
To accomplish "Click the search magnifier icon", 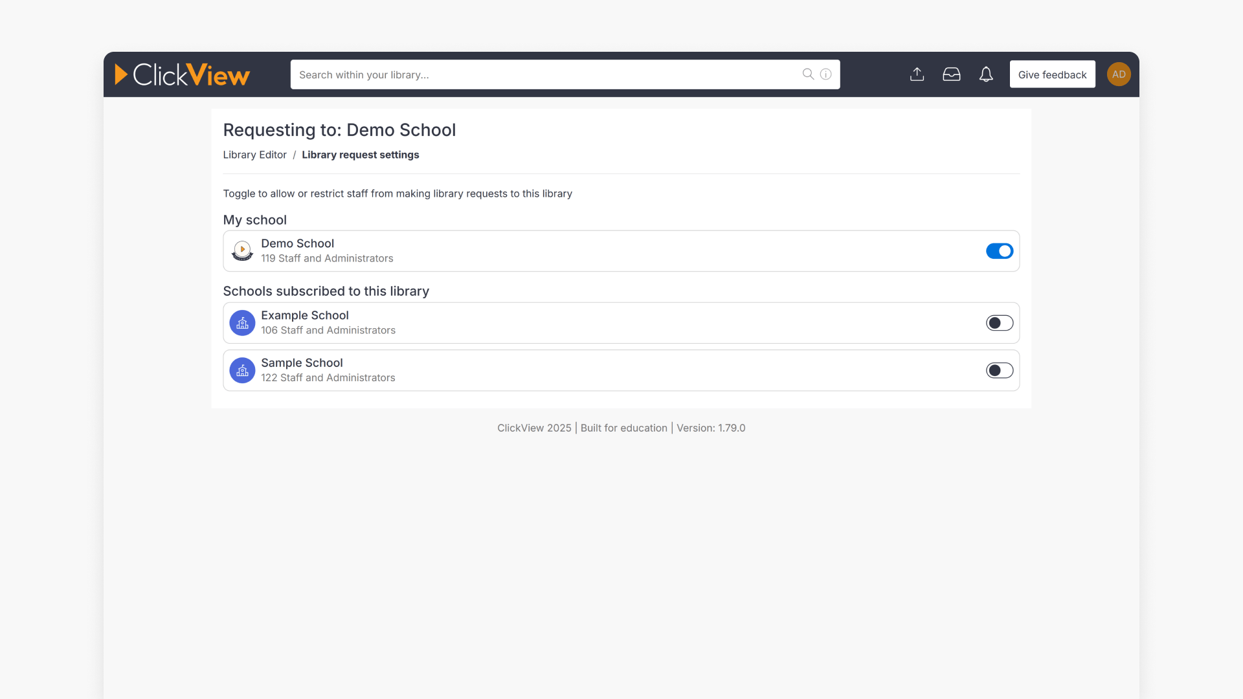I will (808, 74).
